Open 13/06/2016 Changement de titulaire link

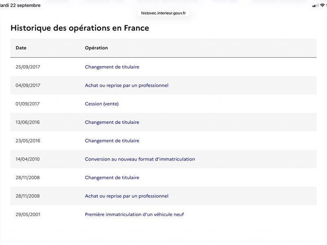click(112, 122)
